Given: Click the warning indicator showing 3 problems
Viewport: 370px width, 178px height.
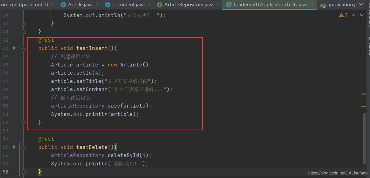Looking at the screenshot, I should pyautogui.click(x=343, y=15).
